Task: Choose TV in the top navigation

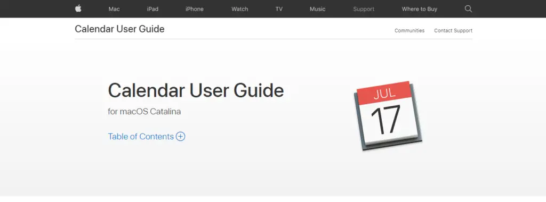Action: [x=279, y=9]
